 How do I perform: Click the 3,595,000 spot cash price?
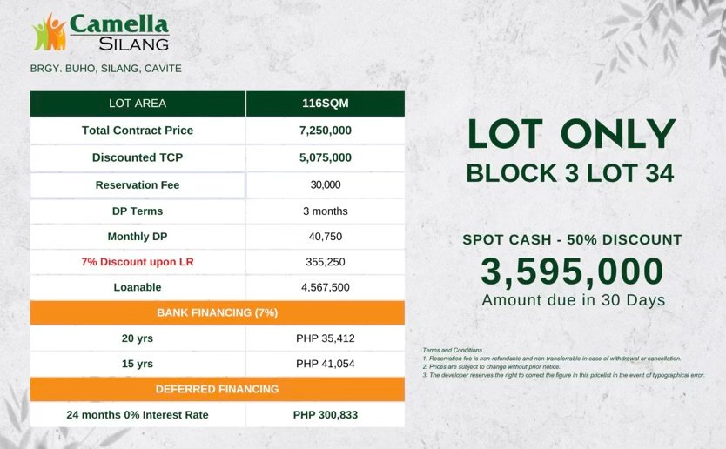[x=572, y=271]
